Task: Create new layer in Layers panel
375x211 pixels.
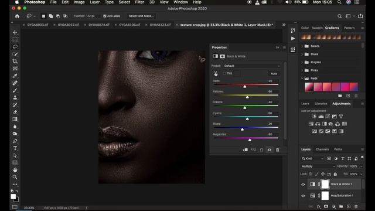Action: 349,206
